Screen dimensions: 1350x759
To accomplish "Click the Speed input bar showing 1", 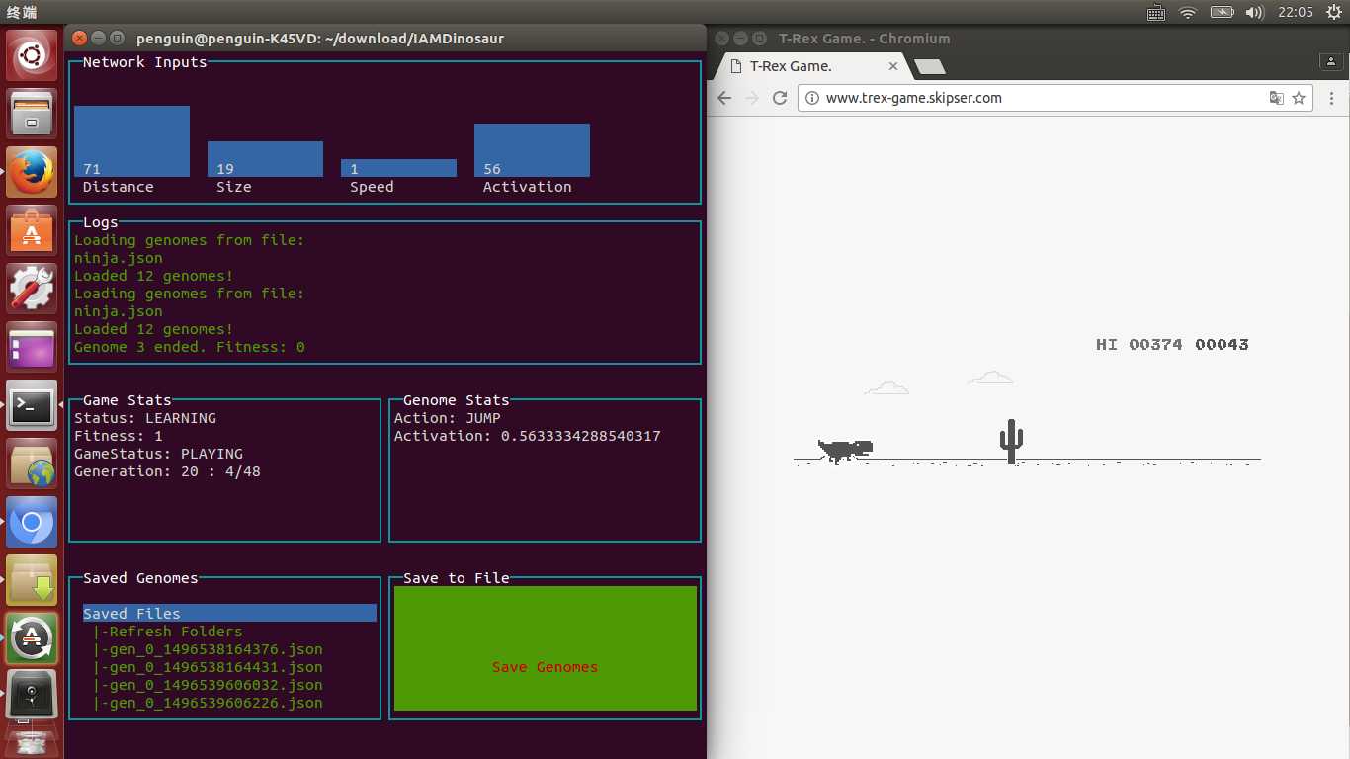I will pyautogui.click(x=398, y=168).
